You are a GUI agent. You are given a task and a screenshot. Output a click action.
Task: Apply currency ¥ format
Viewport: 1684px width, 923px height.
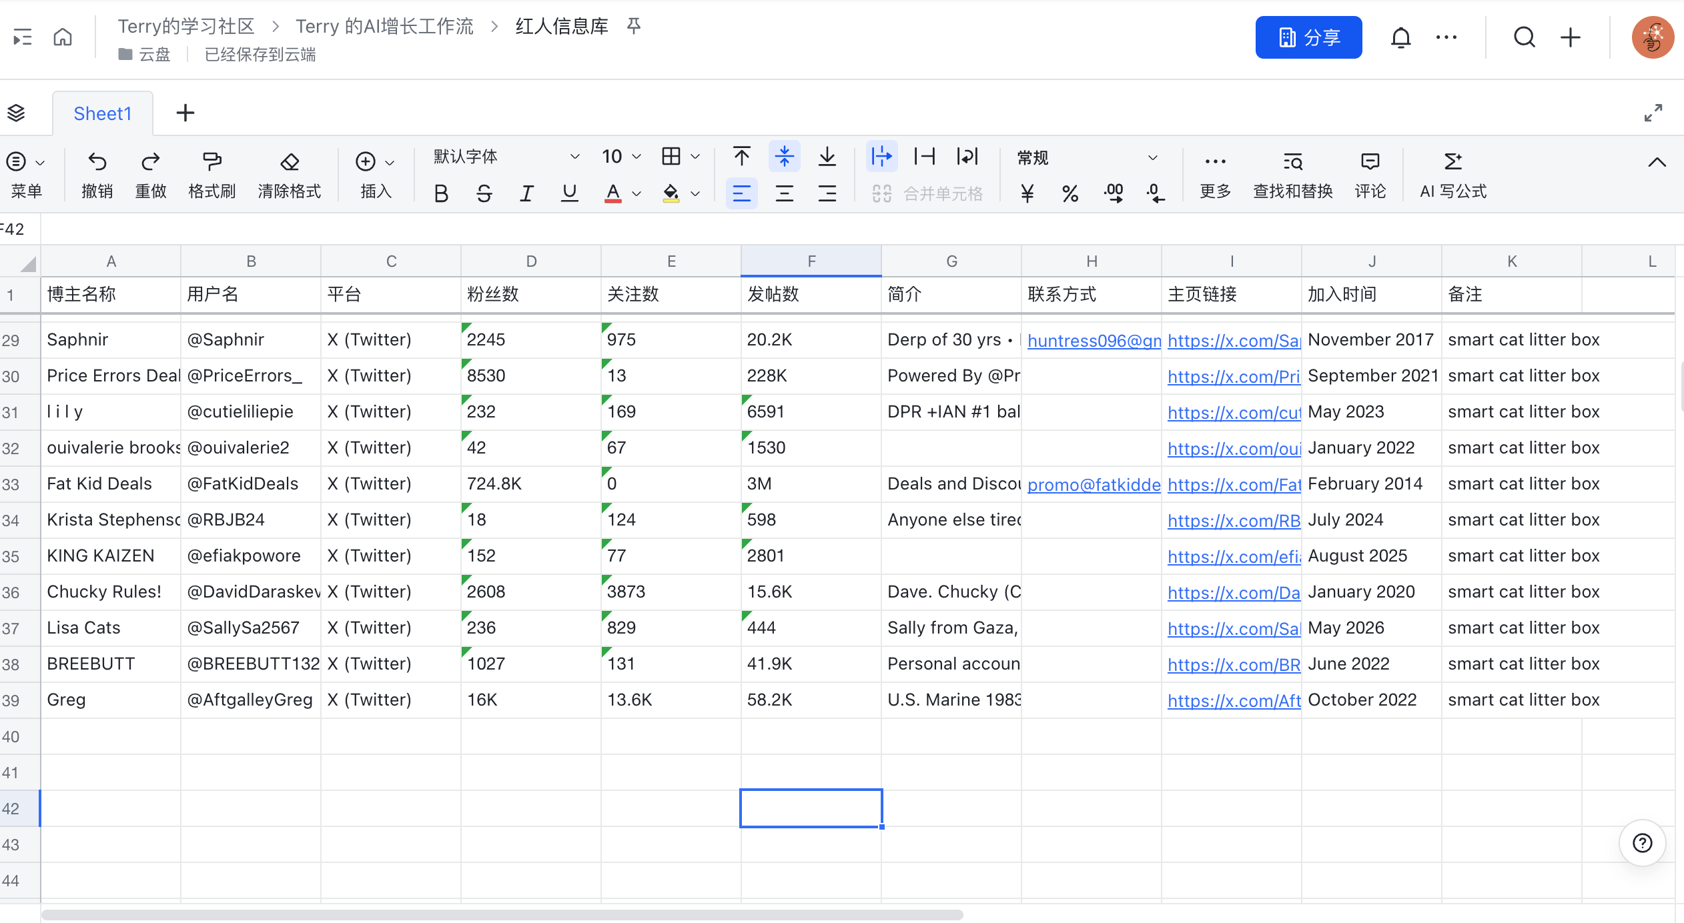click(1027, 194)
